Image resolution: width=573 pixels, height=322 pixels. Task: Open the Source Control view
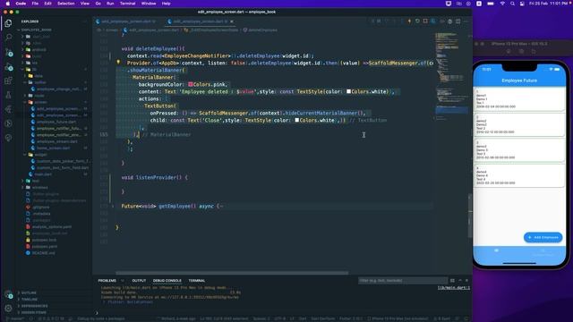point(8,52)
